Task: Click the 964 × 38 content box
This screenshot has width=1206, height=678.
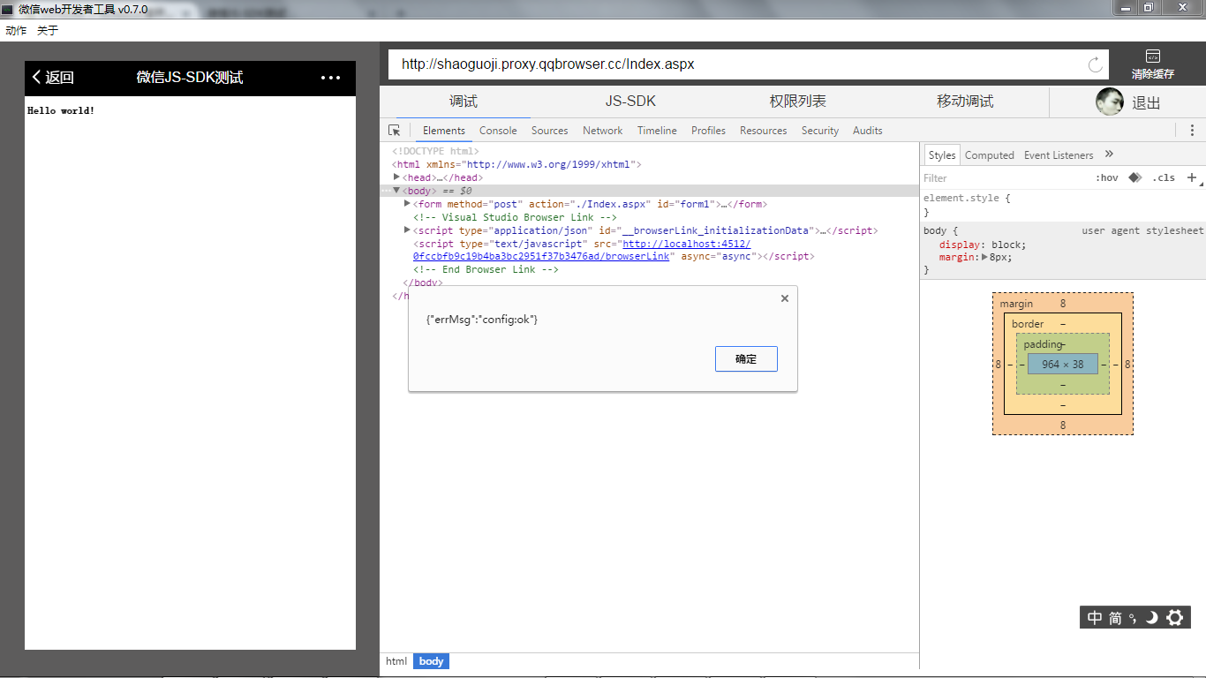Action: (1062, 364)
